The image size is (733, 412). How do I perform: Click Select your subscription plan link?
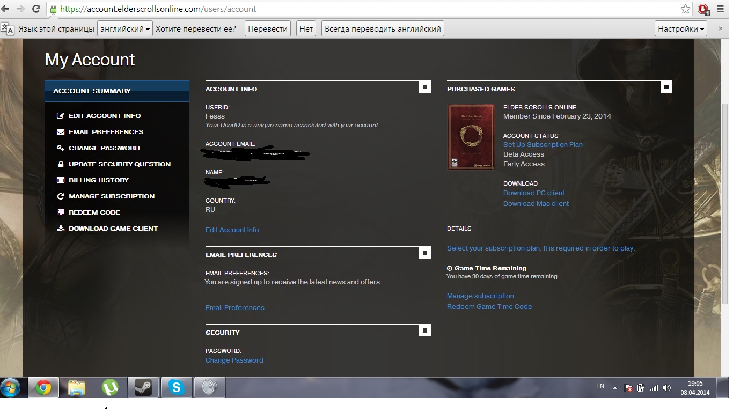coord(541,248)
